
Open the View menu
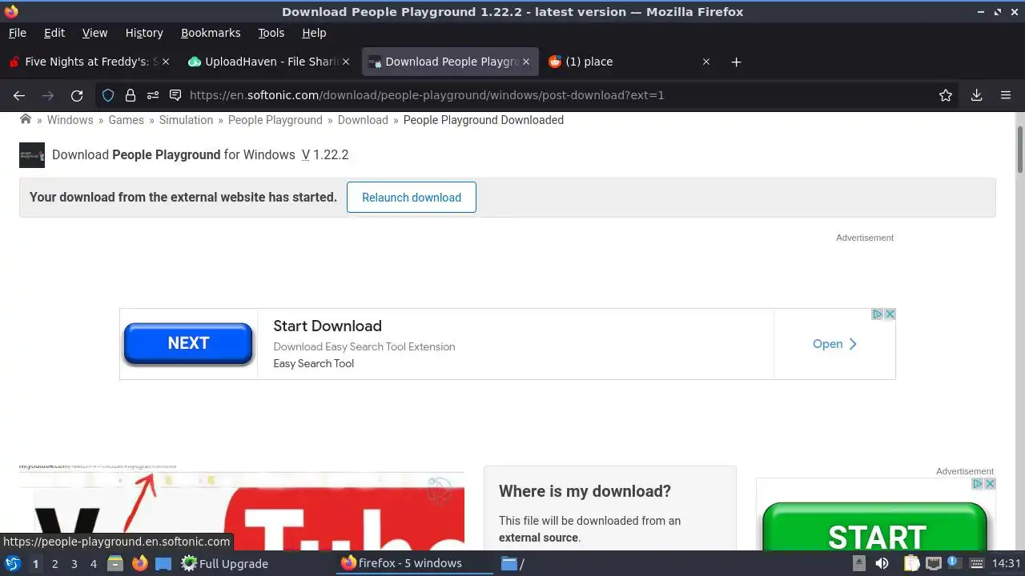coord(94,33)
